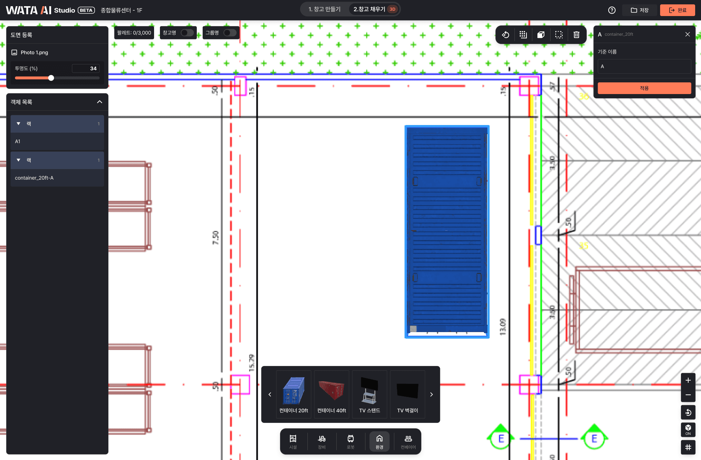The image size is (701, 460).
Task: Click the dashed selection box icon
Action: point(559,35)
